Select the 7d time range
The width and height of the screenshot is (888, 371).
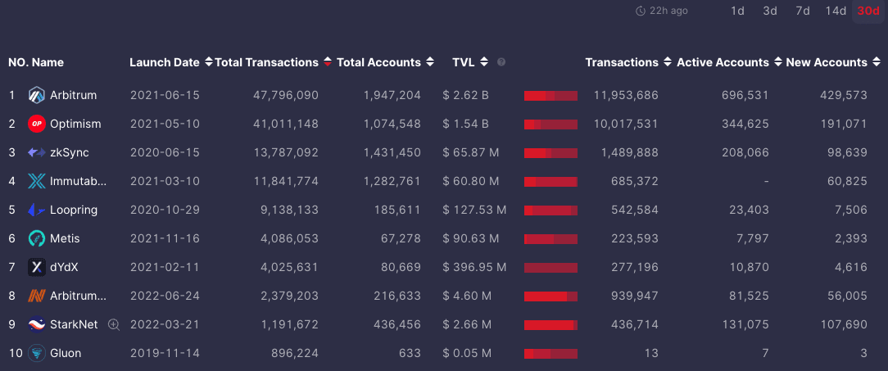coord(803,11)
